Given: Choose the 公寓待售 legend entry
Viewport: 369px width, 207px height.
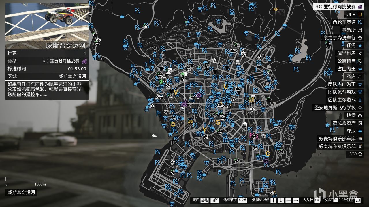Looking at the screenshot, I should (349, 61).
